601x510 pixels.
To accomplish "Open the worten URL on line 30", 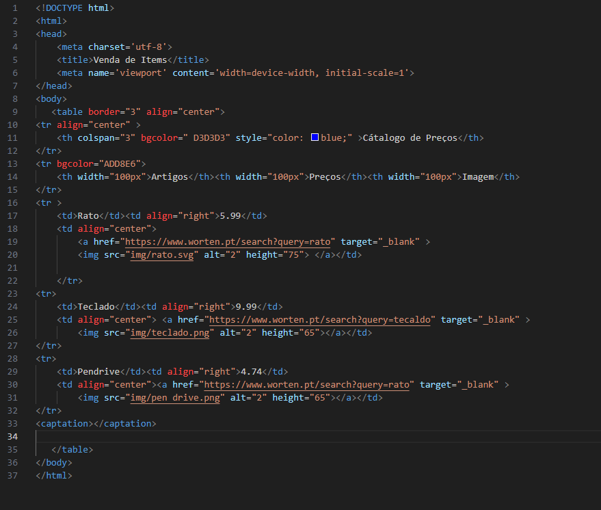I will tap(308, 385).
